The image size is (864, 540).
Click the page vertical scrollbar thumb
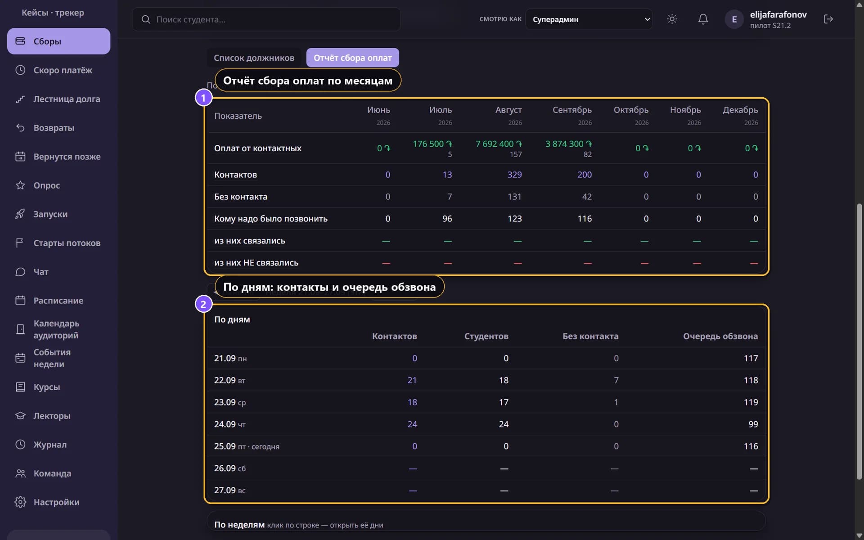(x=859, y=341)
